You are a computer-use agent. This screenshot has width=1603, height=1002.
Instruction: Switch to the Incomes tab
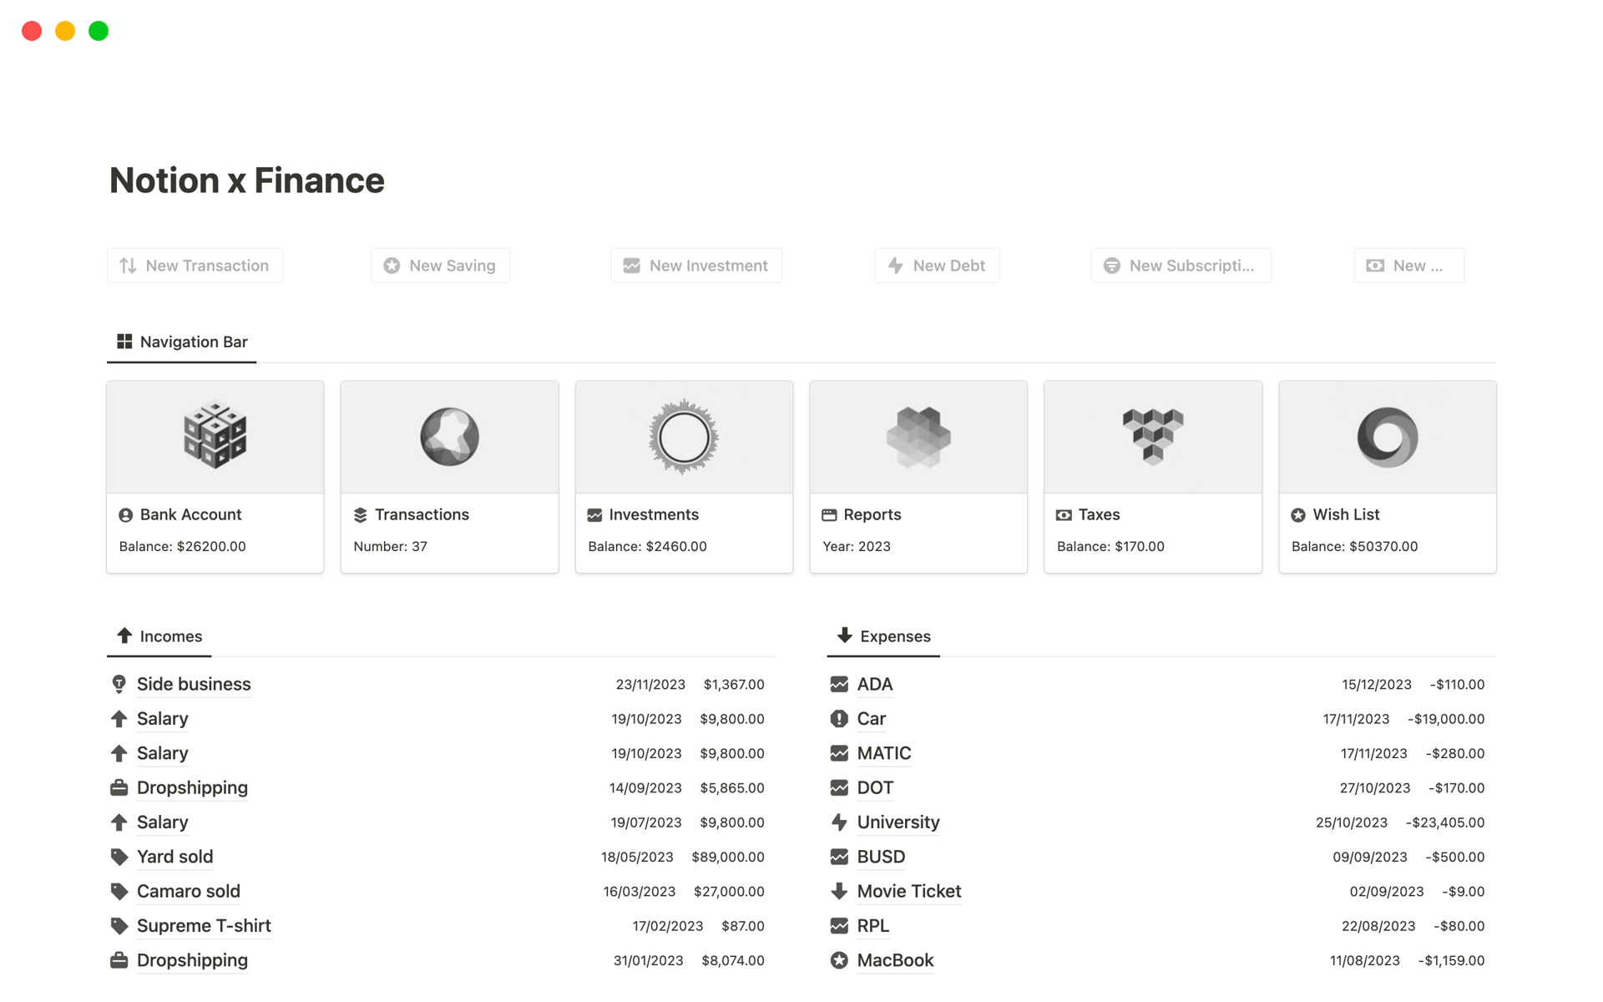[x=159, y=636]
